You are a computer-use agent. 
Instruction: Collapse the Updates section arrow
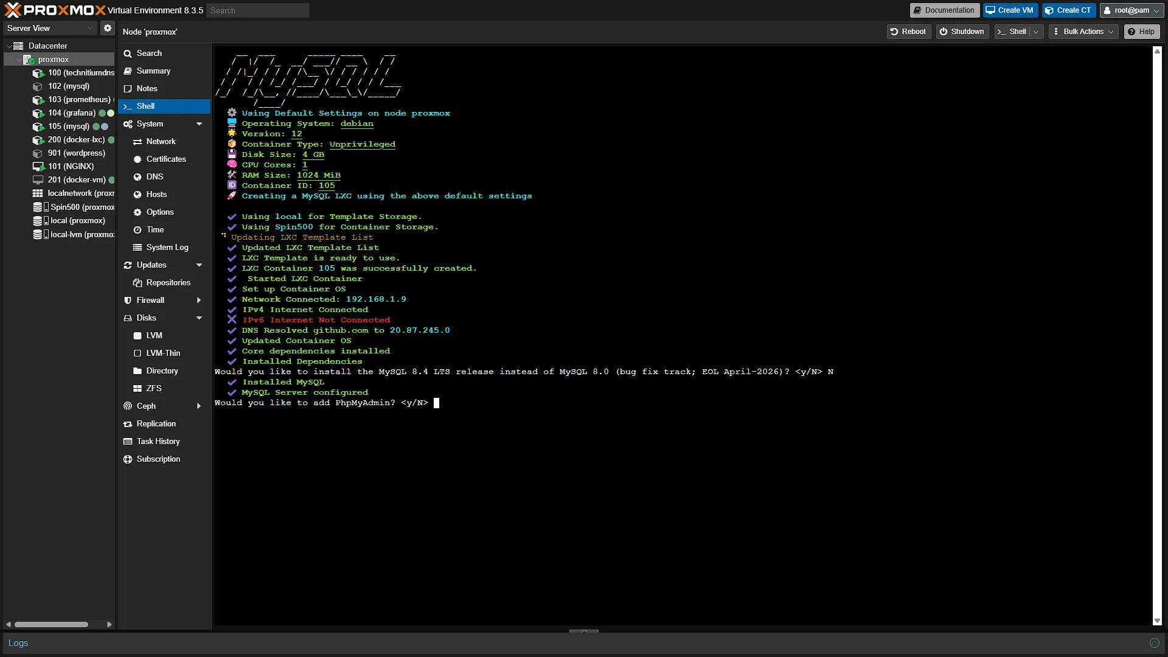pyautogui.click(x=199, y=265)
